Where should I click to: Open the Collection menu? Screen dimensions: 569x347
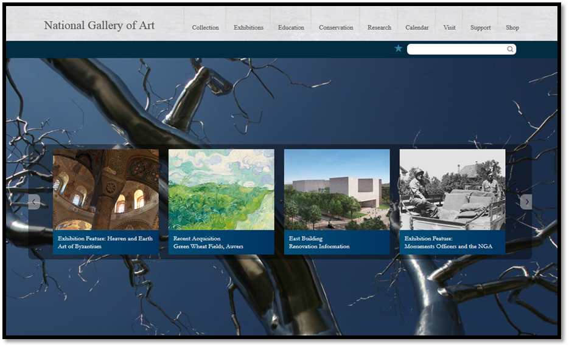coord(206,27)
